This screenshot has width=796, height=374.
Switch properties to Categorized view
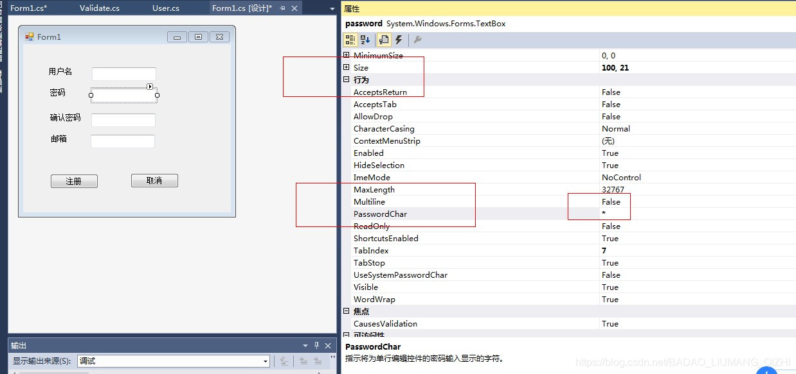coord(350,40)
